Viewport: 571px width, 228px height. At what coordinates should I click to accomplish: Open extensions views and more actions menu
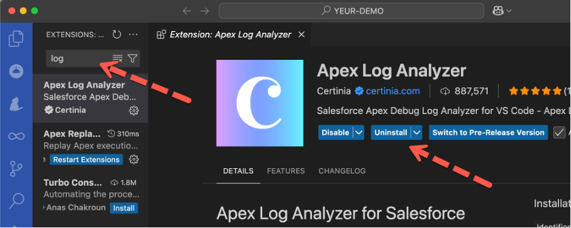[133, 35]
